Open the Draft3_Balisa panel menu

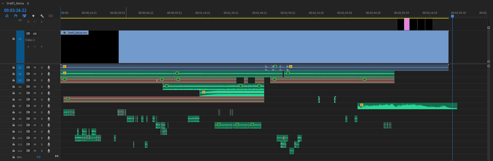click(28, 3)
